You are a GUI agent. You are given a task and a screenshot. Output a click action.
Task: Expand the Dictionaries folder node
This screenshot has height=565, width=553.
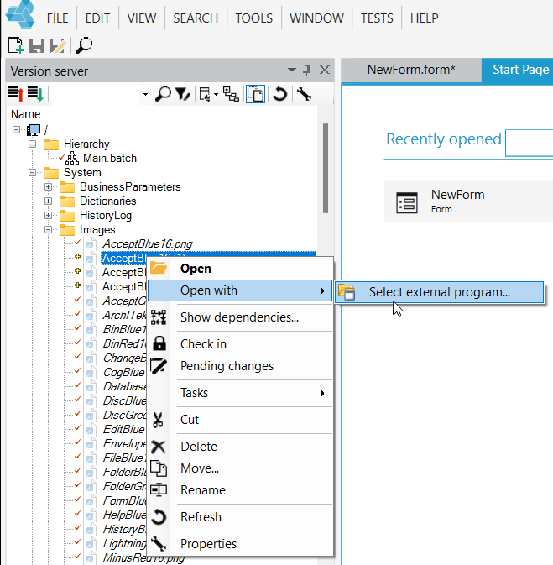coord(49,201)
